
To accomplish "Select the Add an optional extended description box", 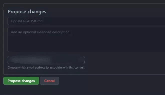I will click(86, 39).
